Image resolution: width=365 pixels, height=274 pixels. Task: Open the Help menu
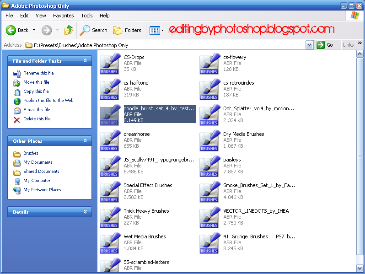(105, 16)
